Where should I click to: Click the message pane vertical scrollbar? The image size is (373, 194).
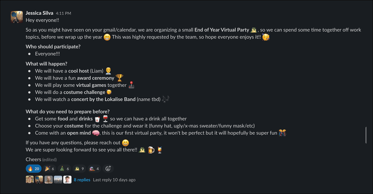[366, 135]
